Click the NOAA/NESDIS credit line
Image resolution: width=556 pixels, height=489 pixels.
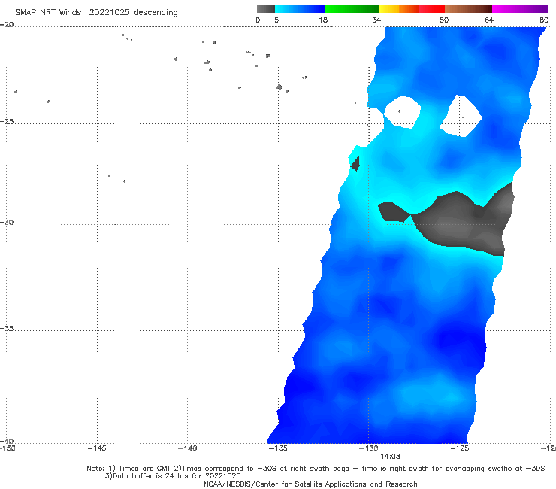coord(310,484)
